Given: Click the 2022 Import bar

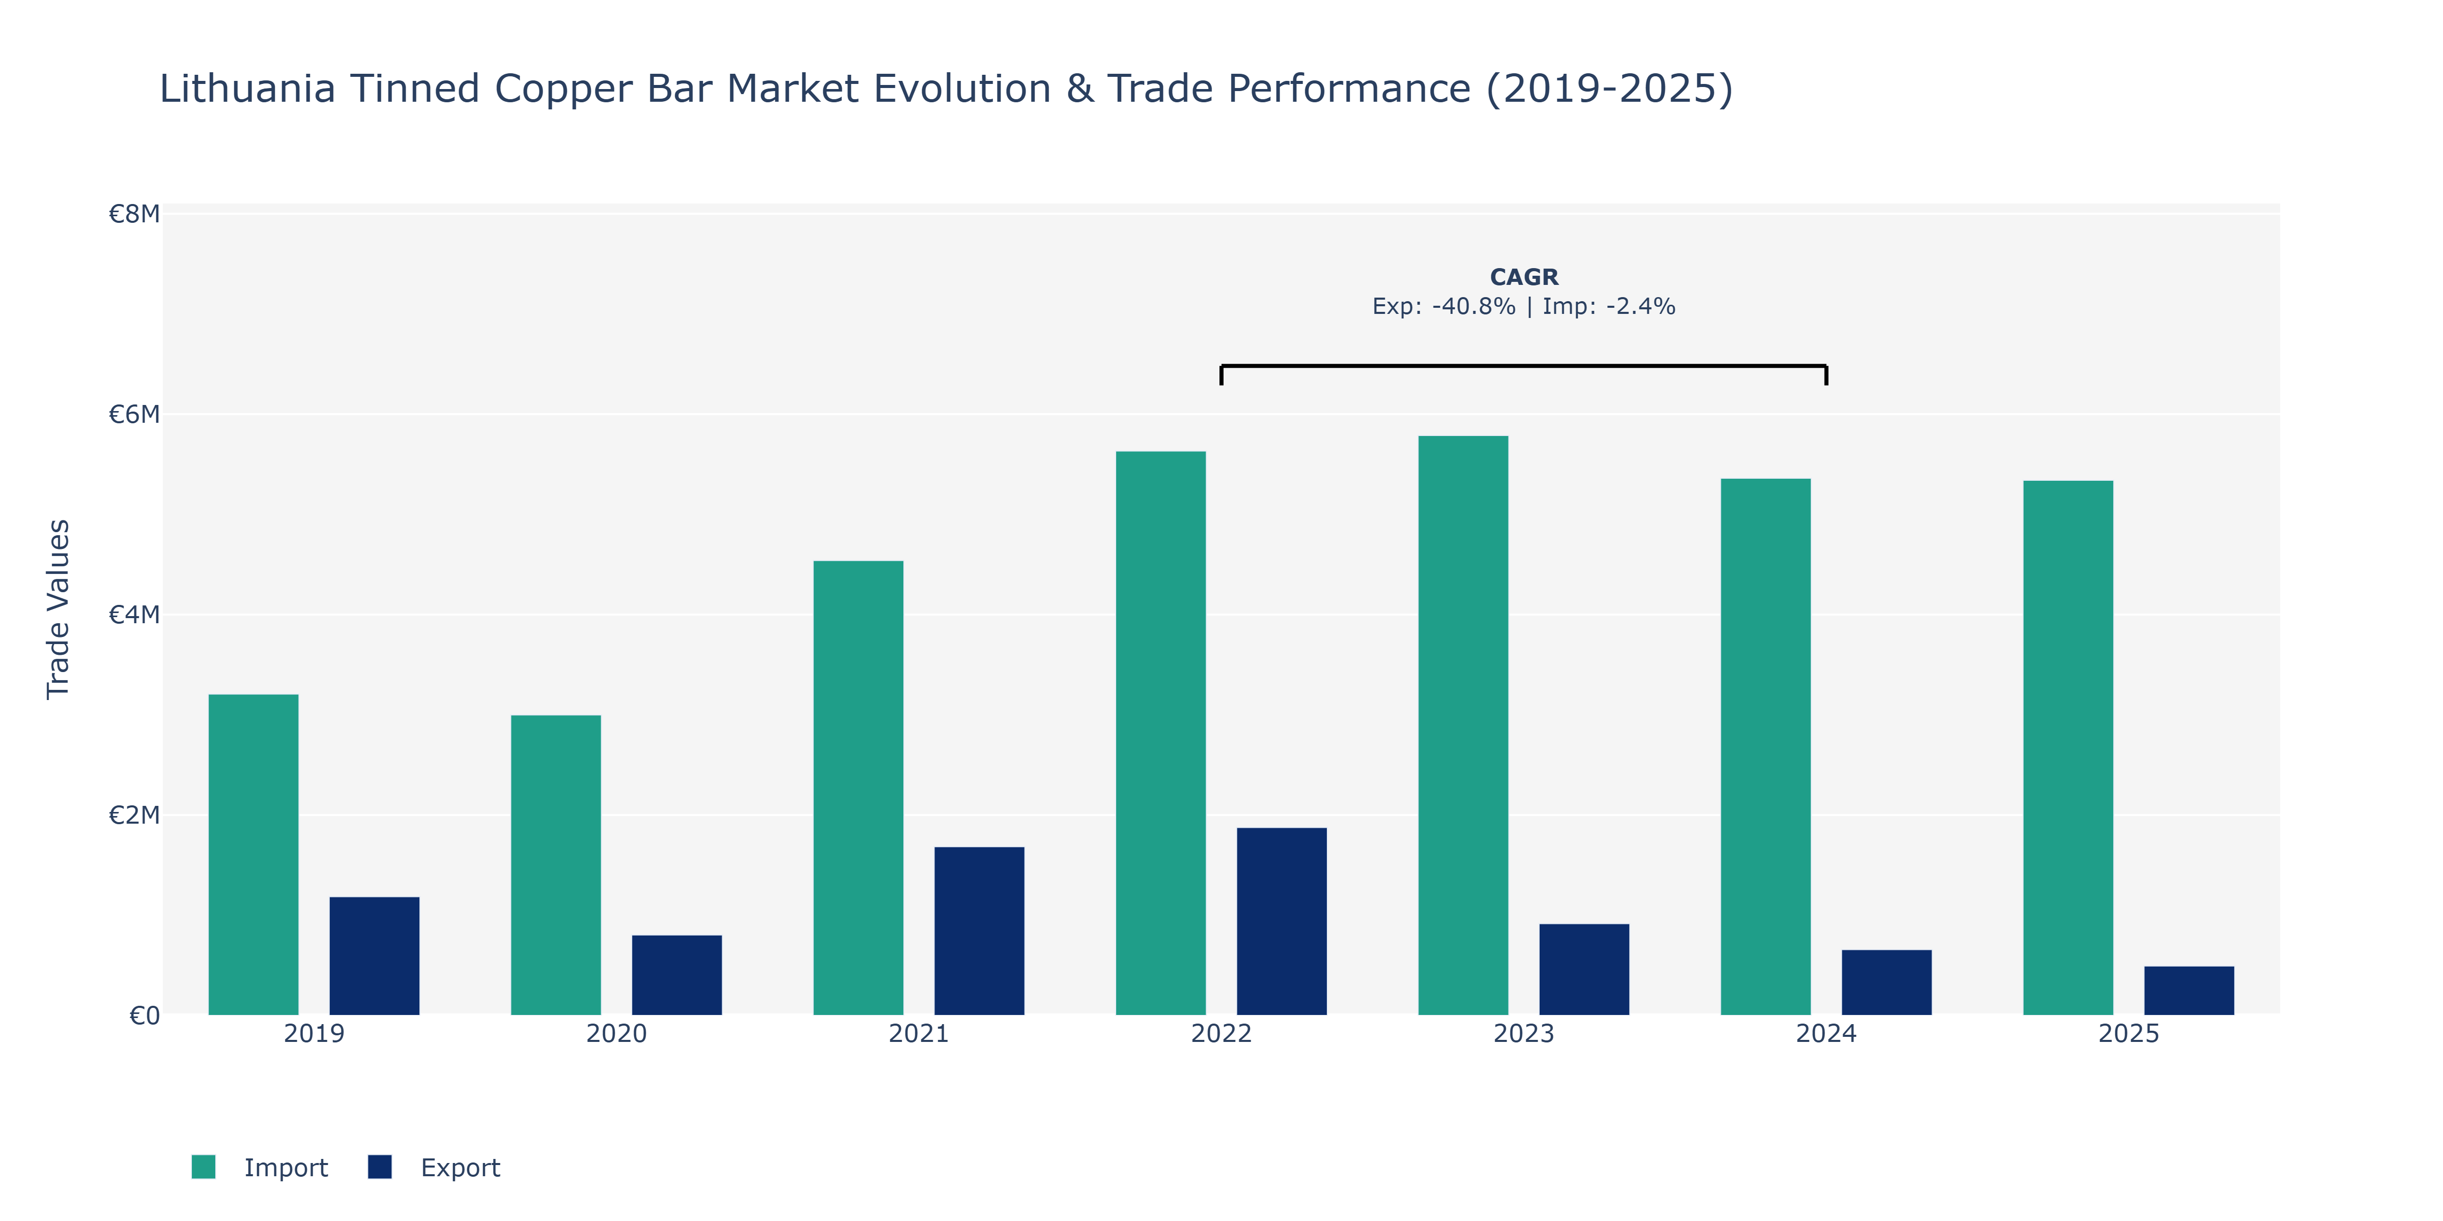Looking at the screenshot, I should (x=1161, y=733).
